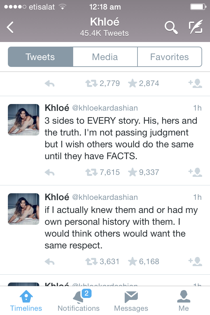
Task: Tap the back arrow in header
Action: [x=10, y=28]
